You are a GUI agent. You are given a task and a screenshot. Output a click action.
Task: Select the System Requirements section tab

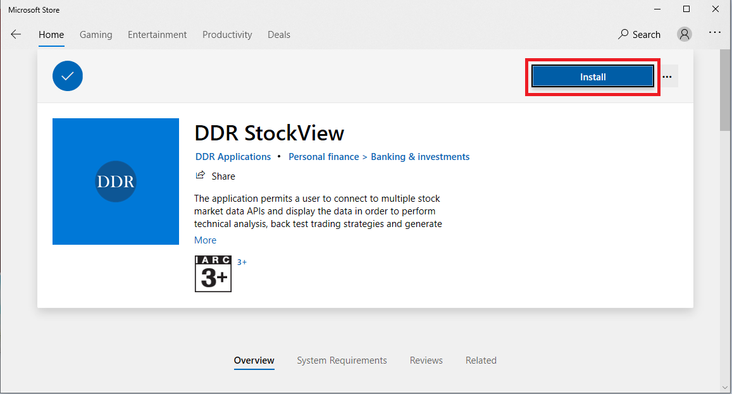click(x=342, y=360)
